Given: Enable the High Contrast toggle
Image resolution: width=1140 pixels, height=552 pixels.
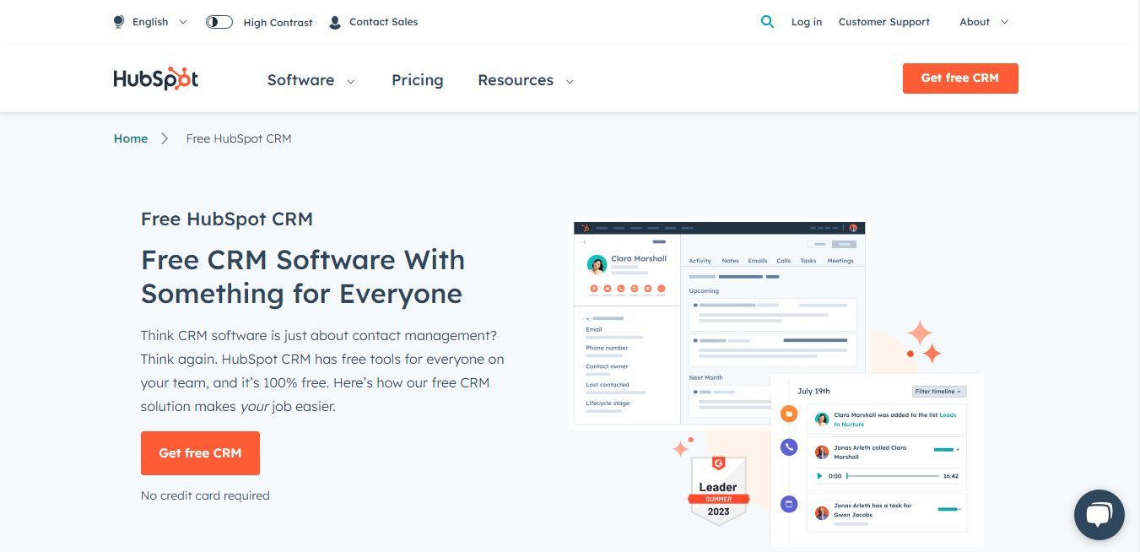Looking at the screenshot, I should tap(219, 21).
